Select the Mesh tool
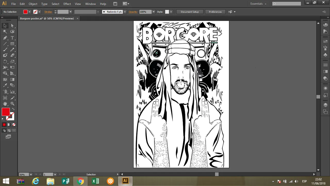The image size is (330, 186). pyautogui.click(x=5, y=80)
